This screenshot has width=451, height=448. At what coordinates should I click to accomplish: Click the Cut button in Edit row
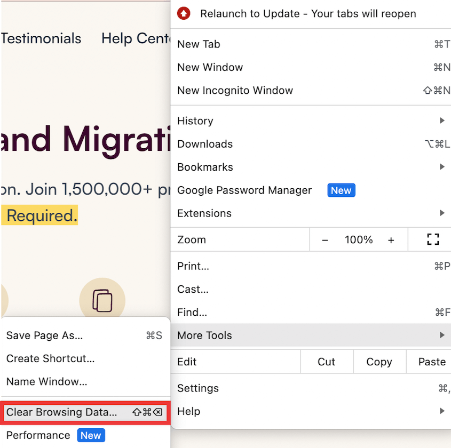(x=327, y=362)
